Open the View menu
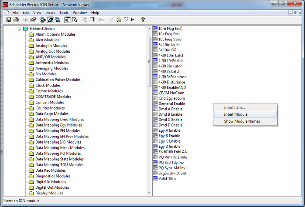 point(37,13)
